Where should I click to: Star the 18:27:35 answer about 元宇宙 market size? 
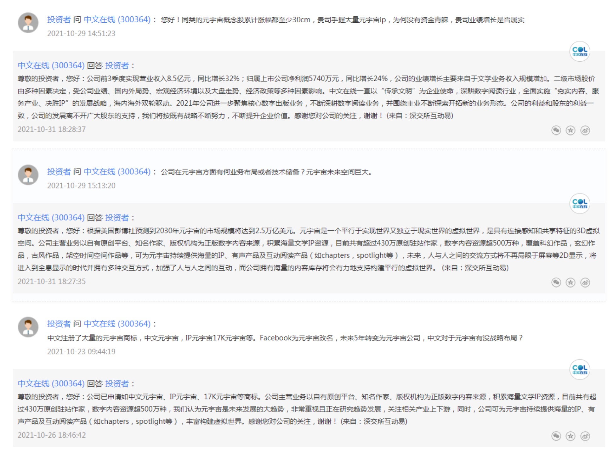pyautogui.click(x=570, y=282)
